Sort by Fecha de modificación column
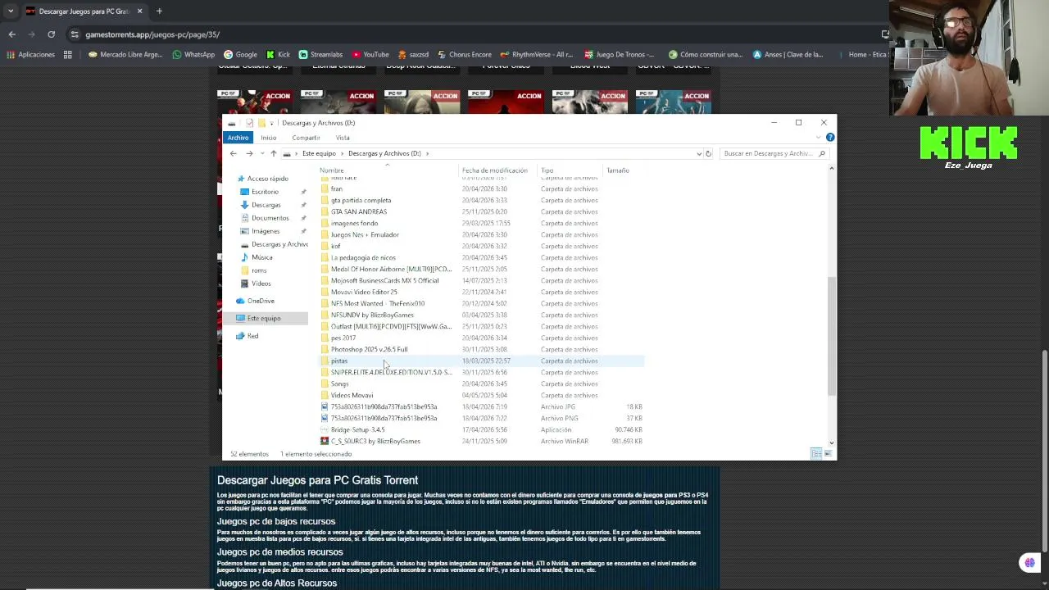This screenshot has height=590, width=1049. (x=494, y=170)
